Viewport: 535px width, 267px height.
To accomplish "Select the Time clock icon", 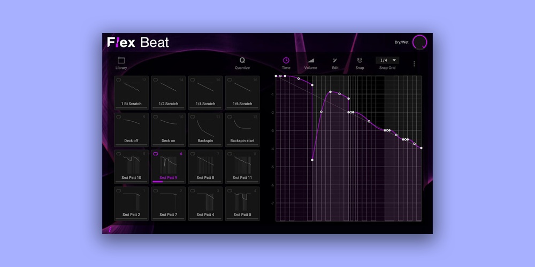I will [x=286, y=60].
